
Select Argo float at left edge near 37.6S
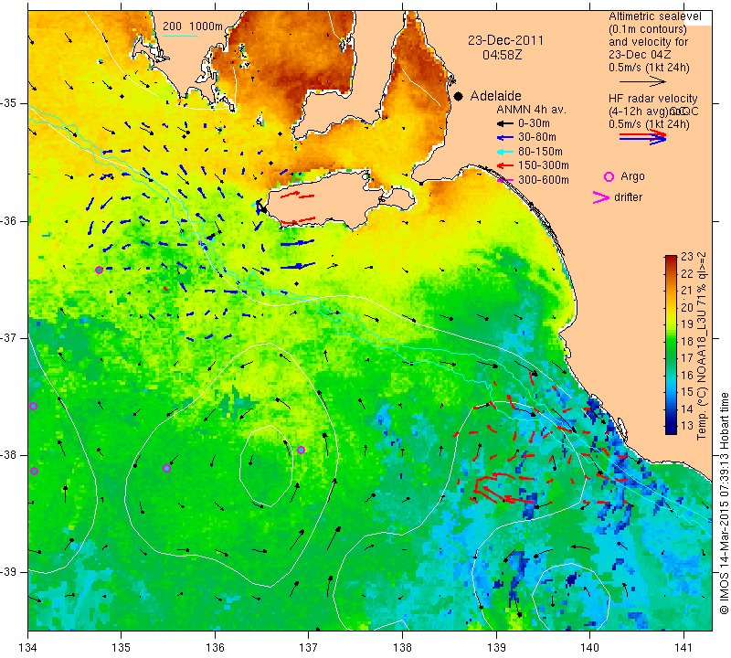click(33, 406)
